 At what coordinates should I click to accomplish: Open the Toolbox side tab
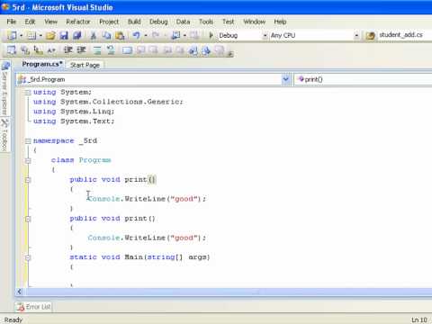4,135
